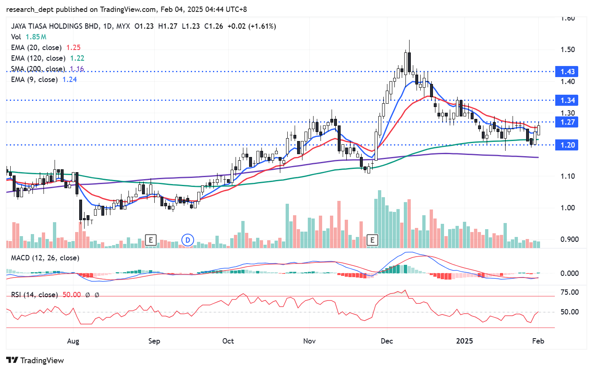The width and height of the screenshot is (593, 371).
Task: Click the 1.20 horizontal line price tag
Action: 567,145
